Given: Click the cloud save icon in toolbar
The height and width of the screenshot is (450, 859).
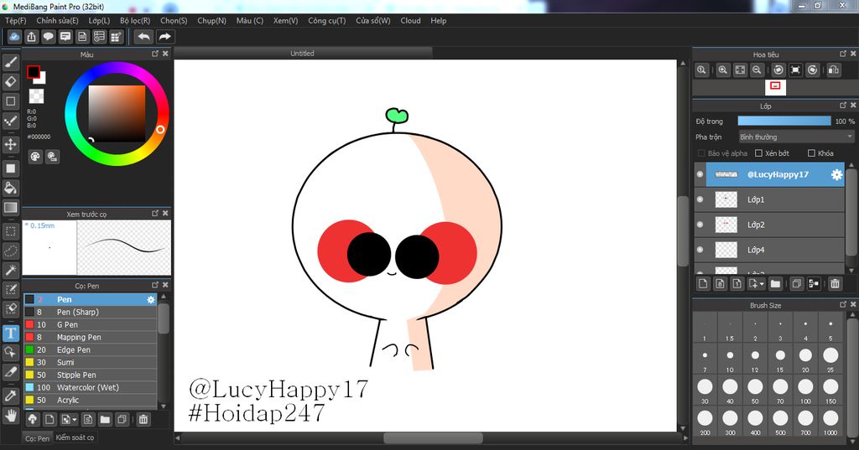Looking at the screenshot, I should [x=14, y=37].
